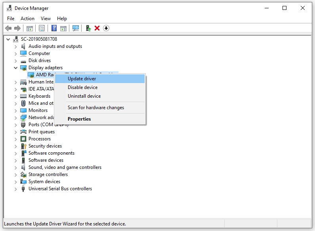Viewport: 315px width, 231px height.
Task: Open Properties from the context menu
Action: point(100,119)
